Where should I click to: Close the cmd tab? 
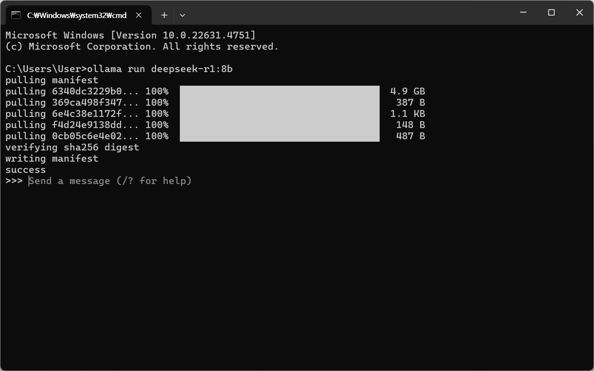(139, 15)
